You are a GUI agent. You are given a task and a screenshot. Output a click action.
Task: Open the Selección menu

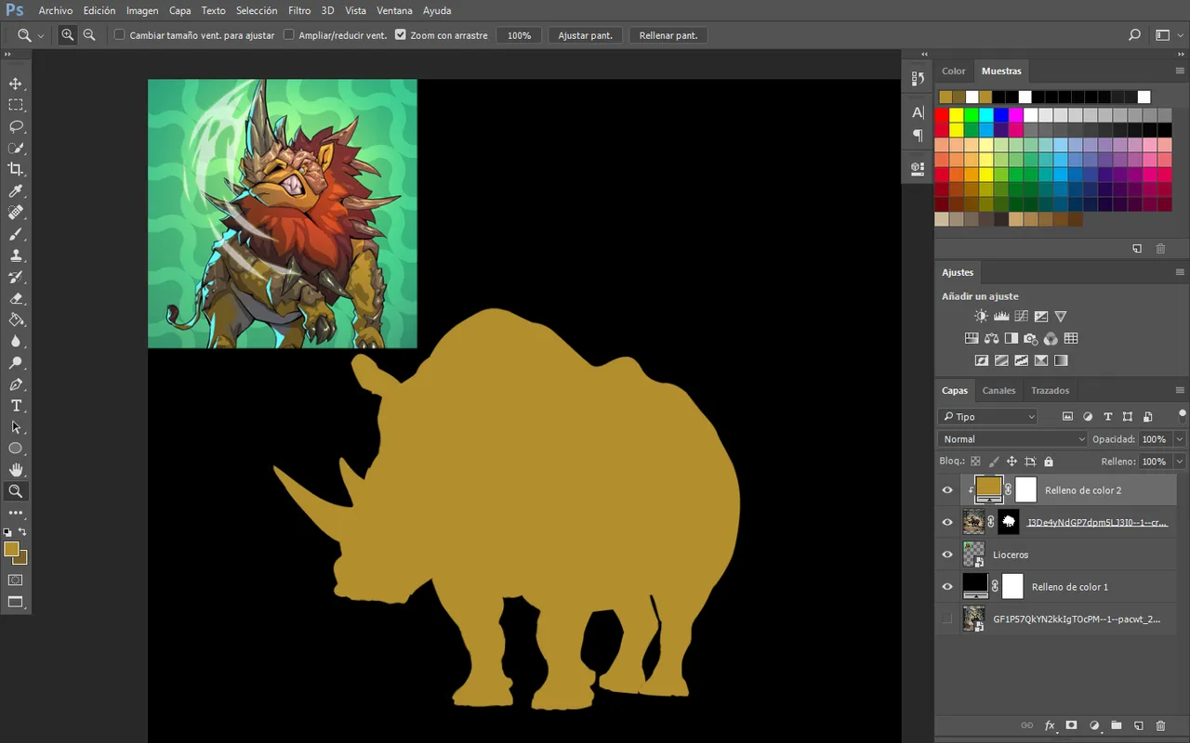click(257, 10)
